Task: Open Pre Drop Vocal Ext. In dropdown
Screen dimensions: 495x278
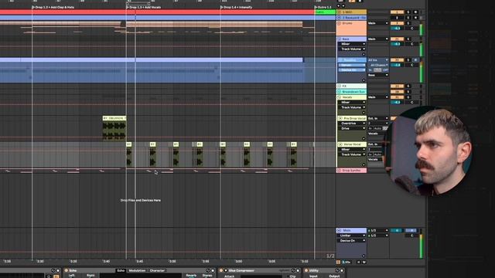Action: pos(378,118)
